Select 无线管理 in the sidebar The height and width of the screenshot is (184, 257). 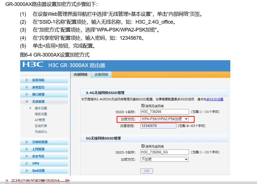(x=38, y=102)
